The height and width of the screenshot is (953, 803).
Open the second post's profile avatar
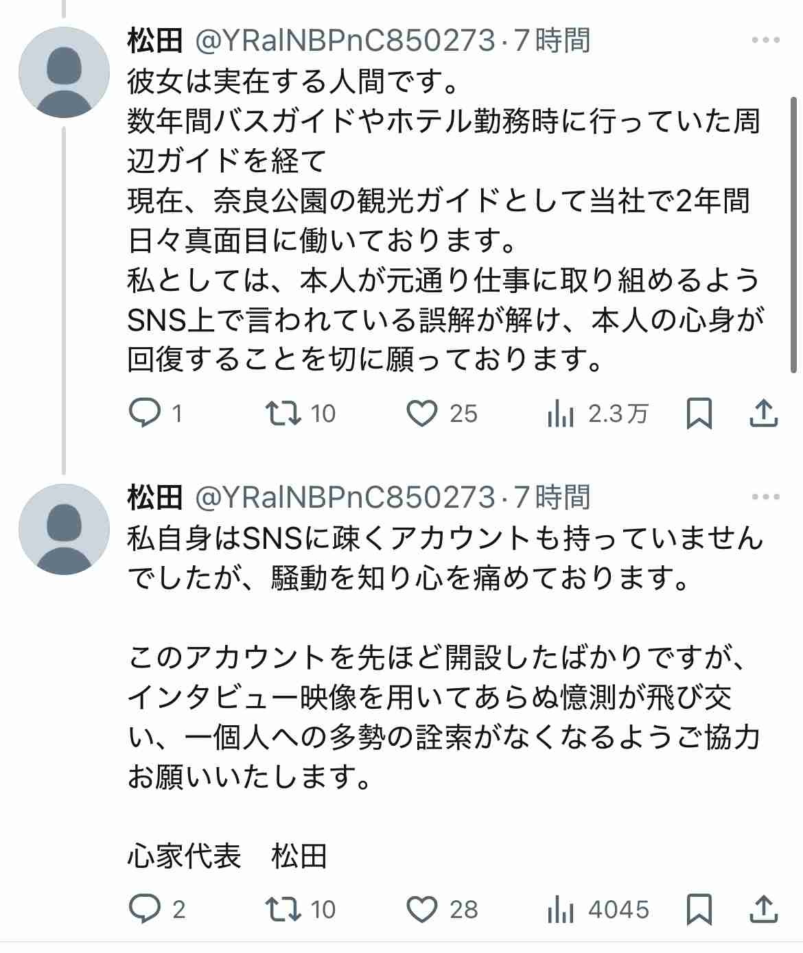click(x=64, y=528)
